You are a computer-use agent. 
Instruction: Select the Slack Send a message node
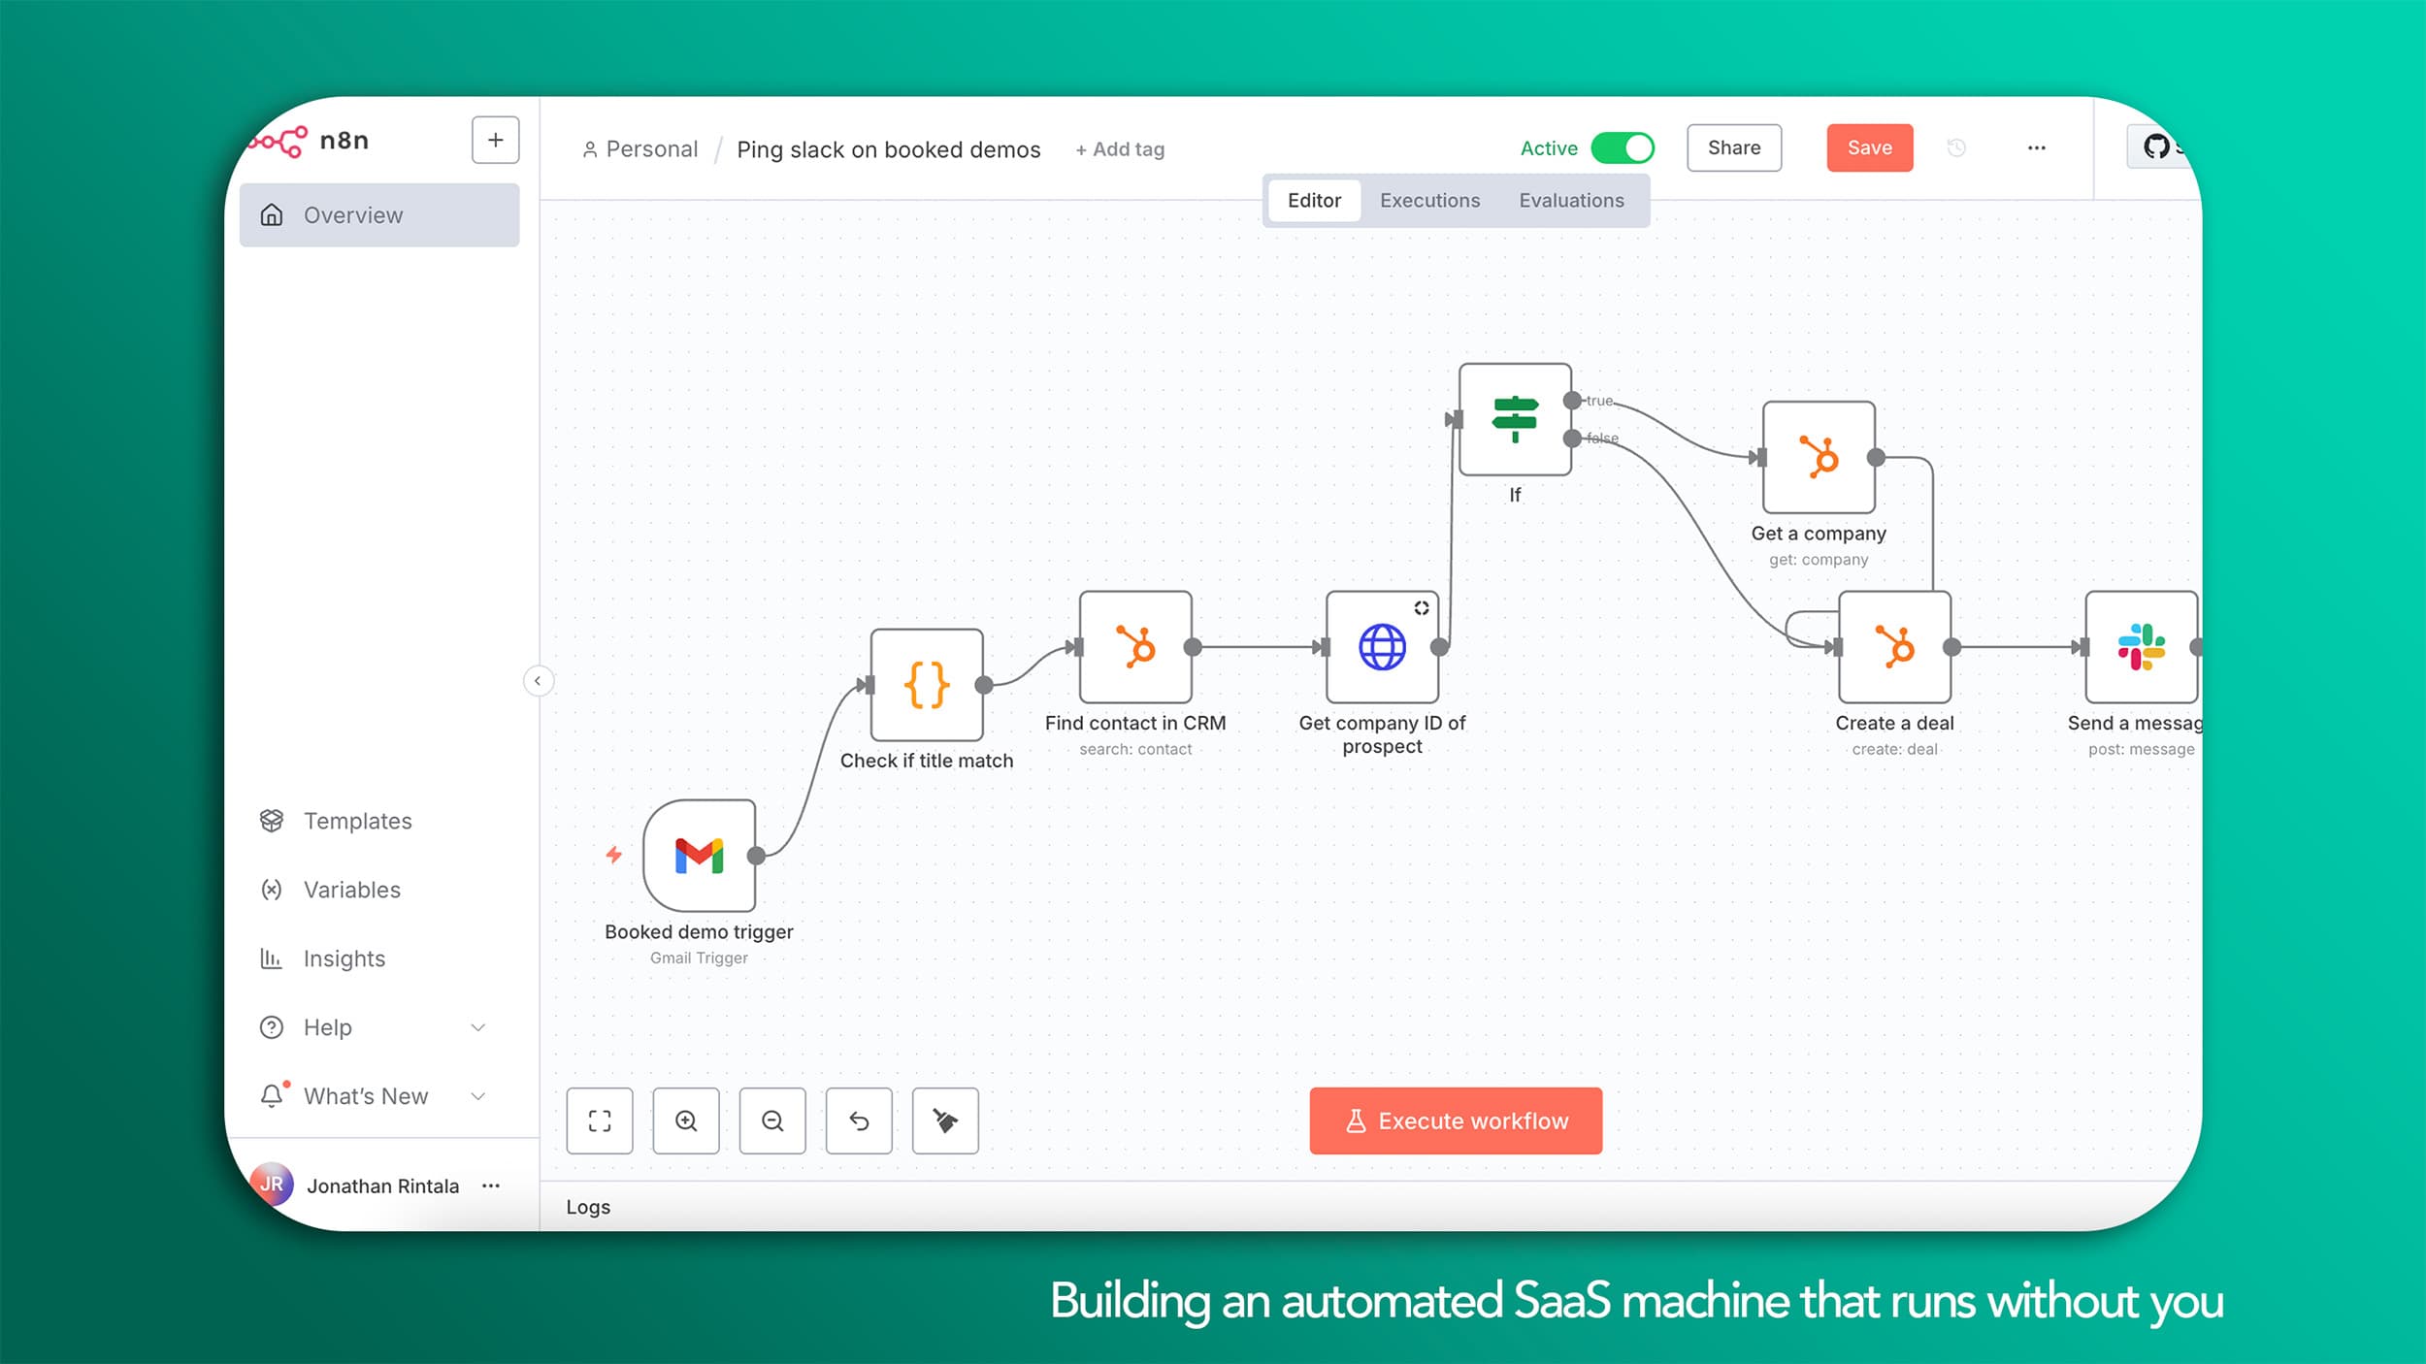[x=2141, y=647]
